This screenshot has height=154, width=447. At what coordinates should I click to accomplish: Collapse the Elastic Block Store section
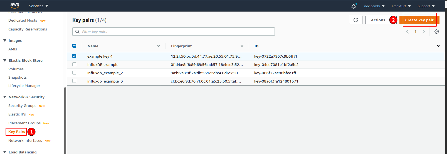point(5,60)
